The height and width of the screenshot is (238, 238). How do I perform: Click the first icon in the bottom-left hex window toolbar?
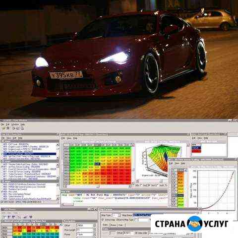(4, 217)
